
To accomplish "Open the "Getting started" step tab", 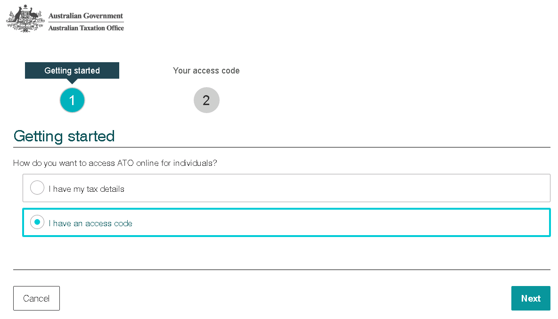I will point(72,71).
